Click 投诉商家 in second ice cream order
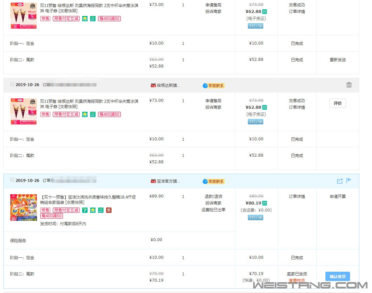Image resolution: width=372 pixels, height=293 pixels. (x=213, y=107)
